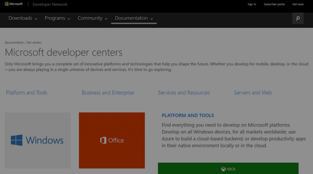Expand the Programs dropdown
This screenshot has width=313, height=174.
57,18
